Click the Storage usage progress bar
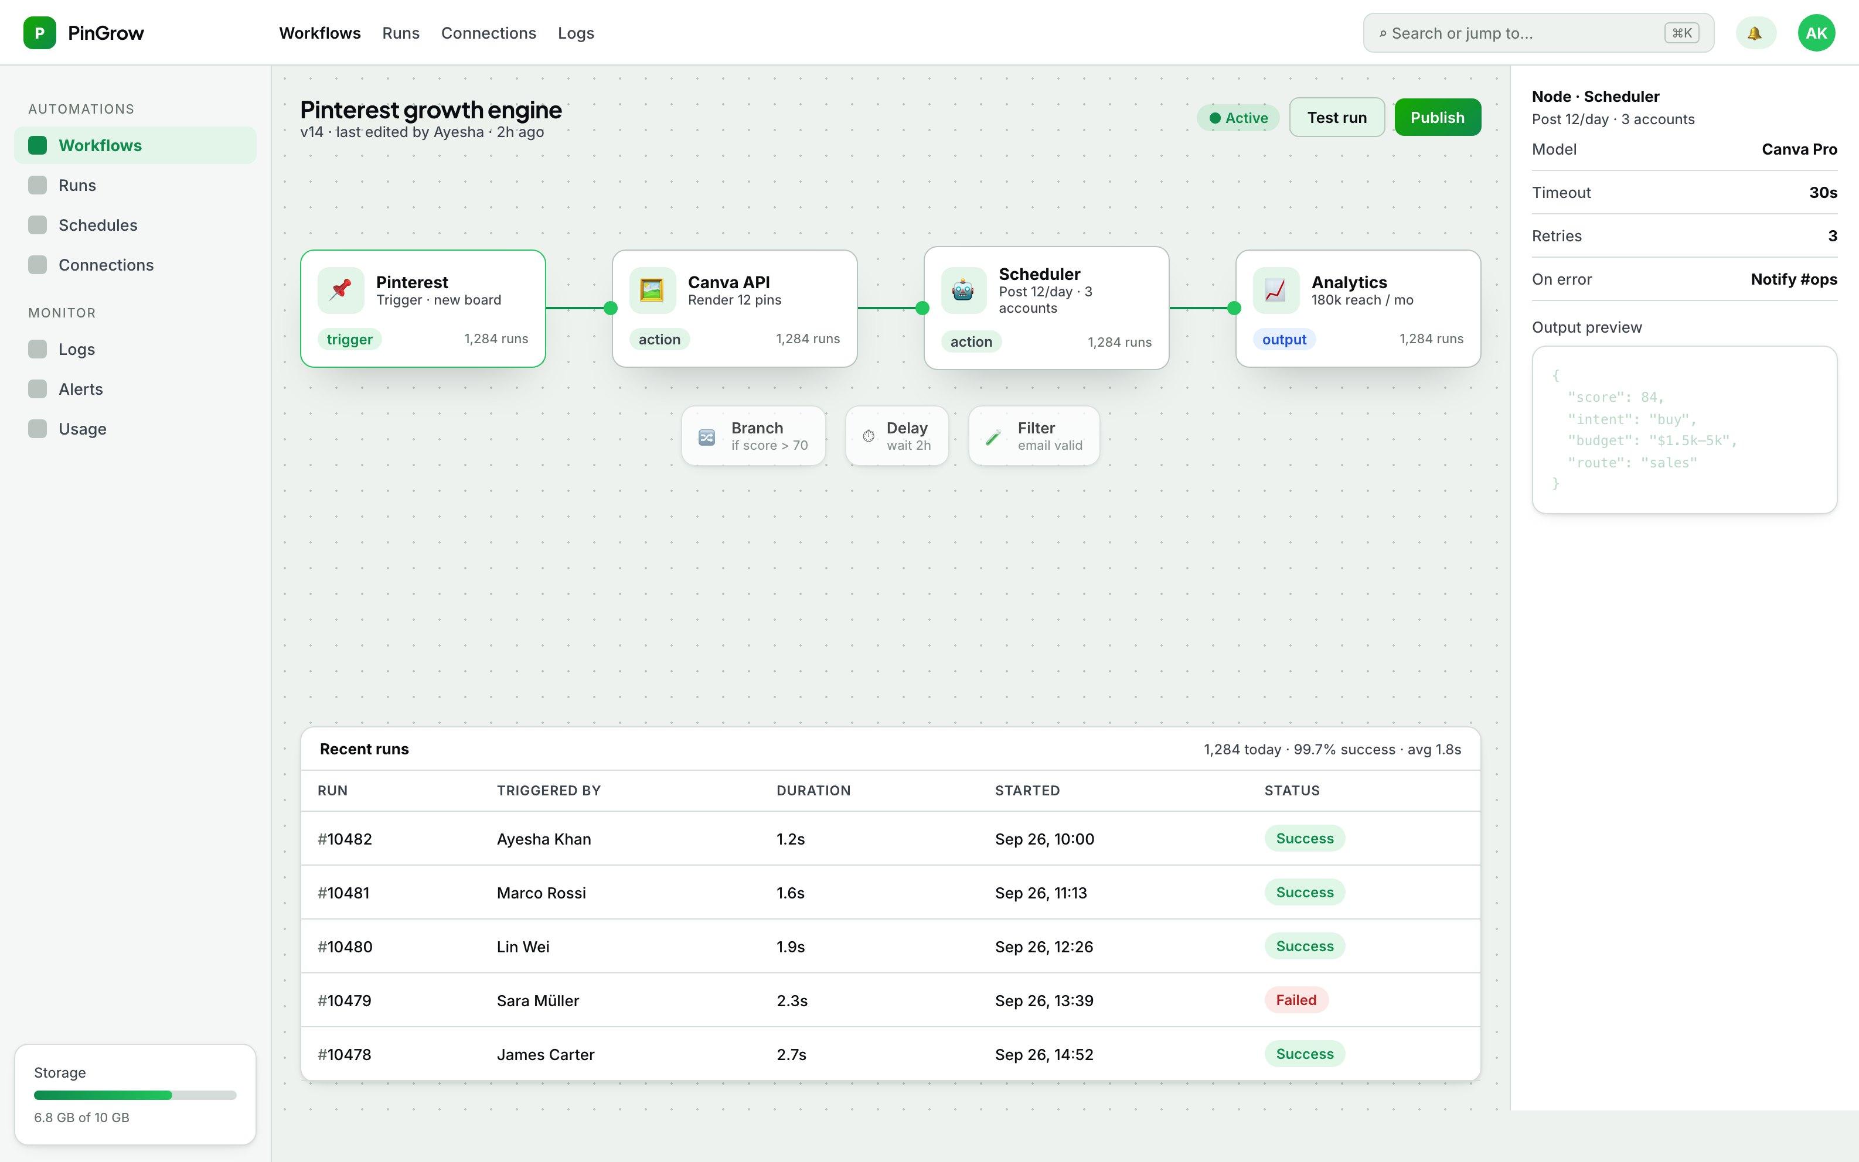The image size is (1859, 1162). point(135,1095)
